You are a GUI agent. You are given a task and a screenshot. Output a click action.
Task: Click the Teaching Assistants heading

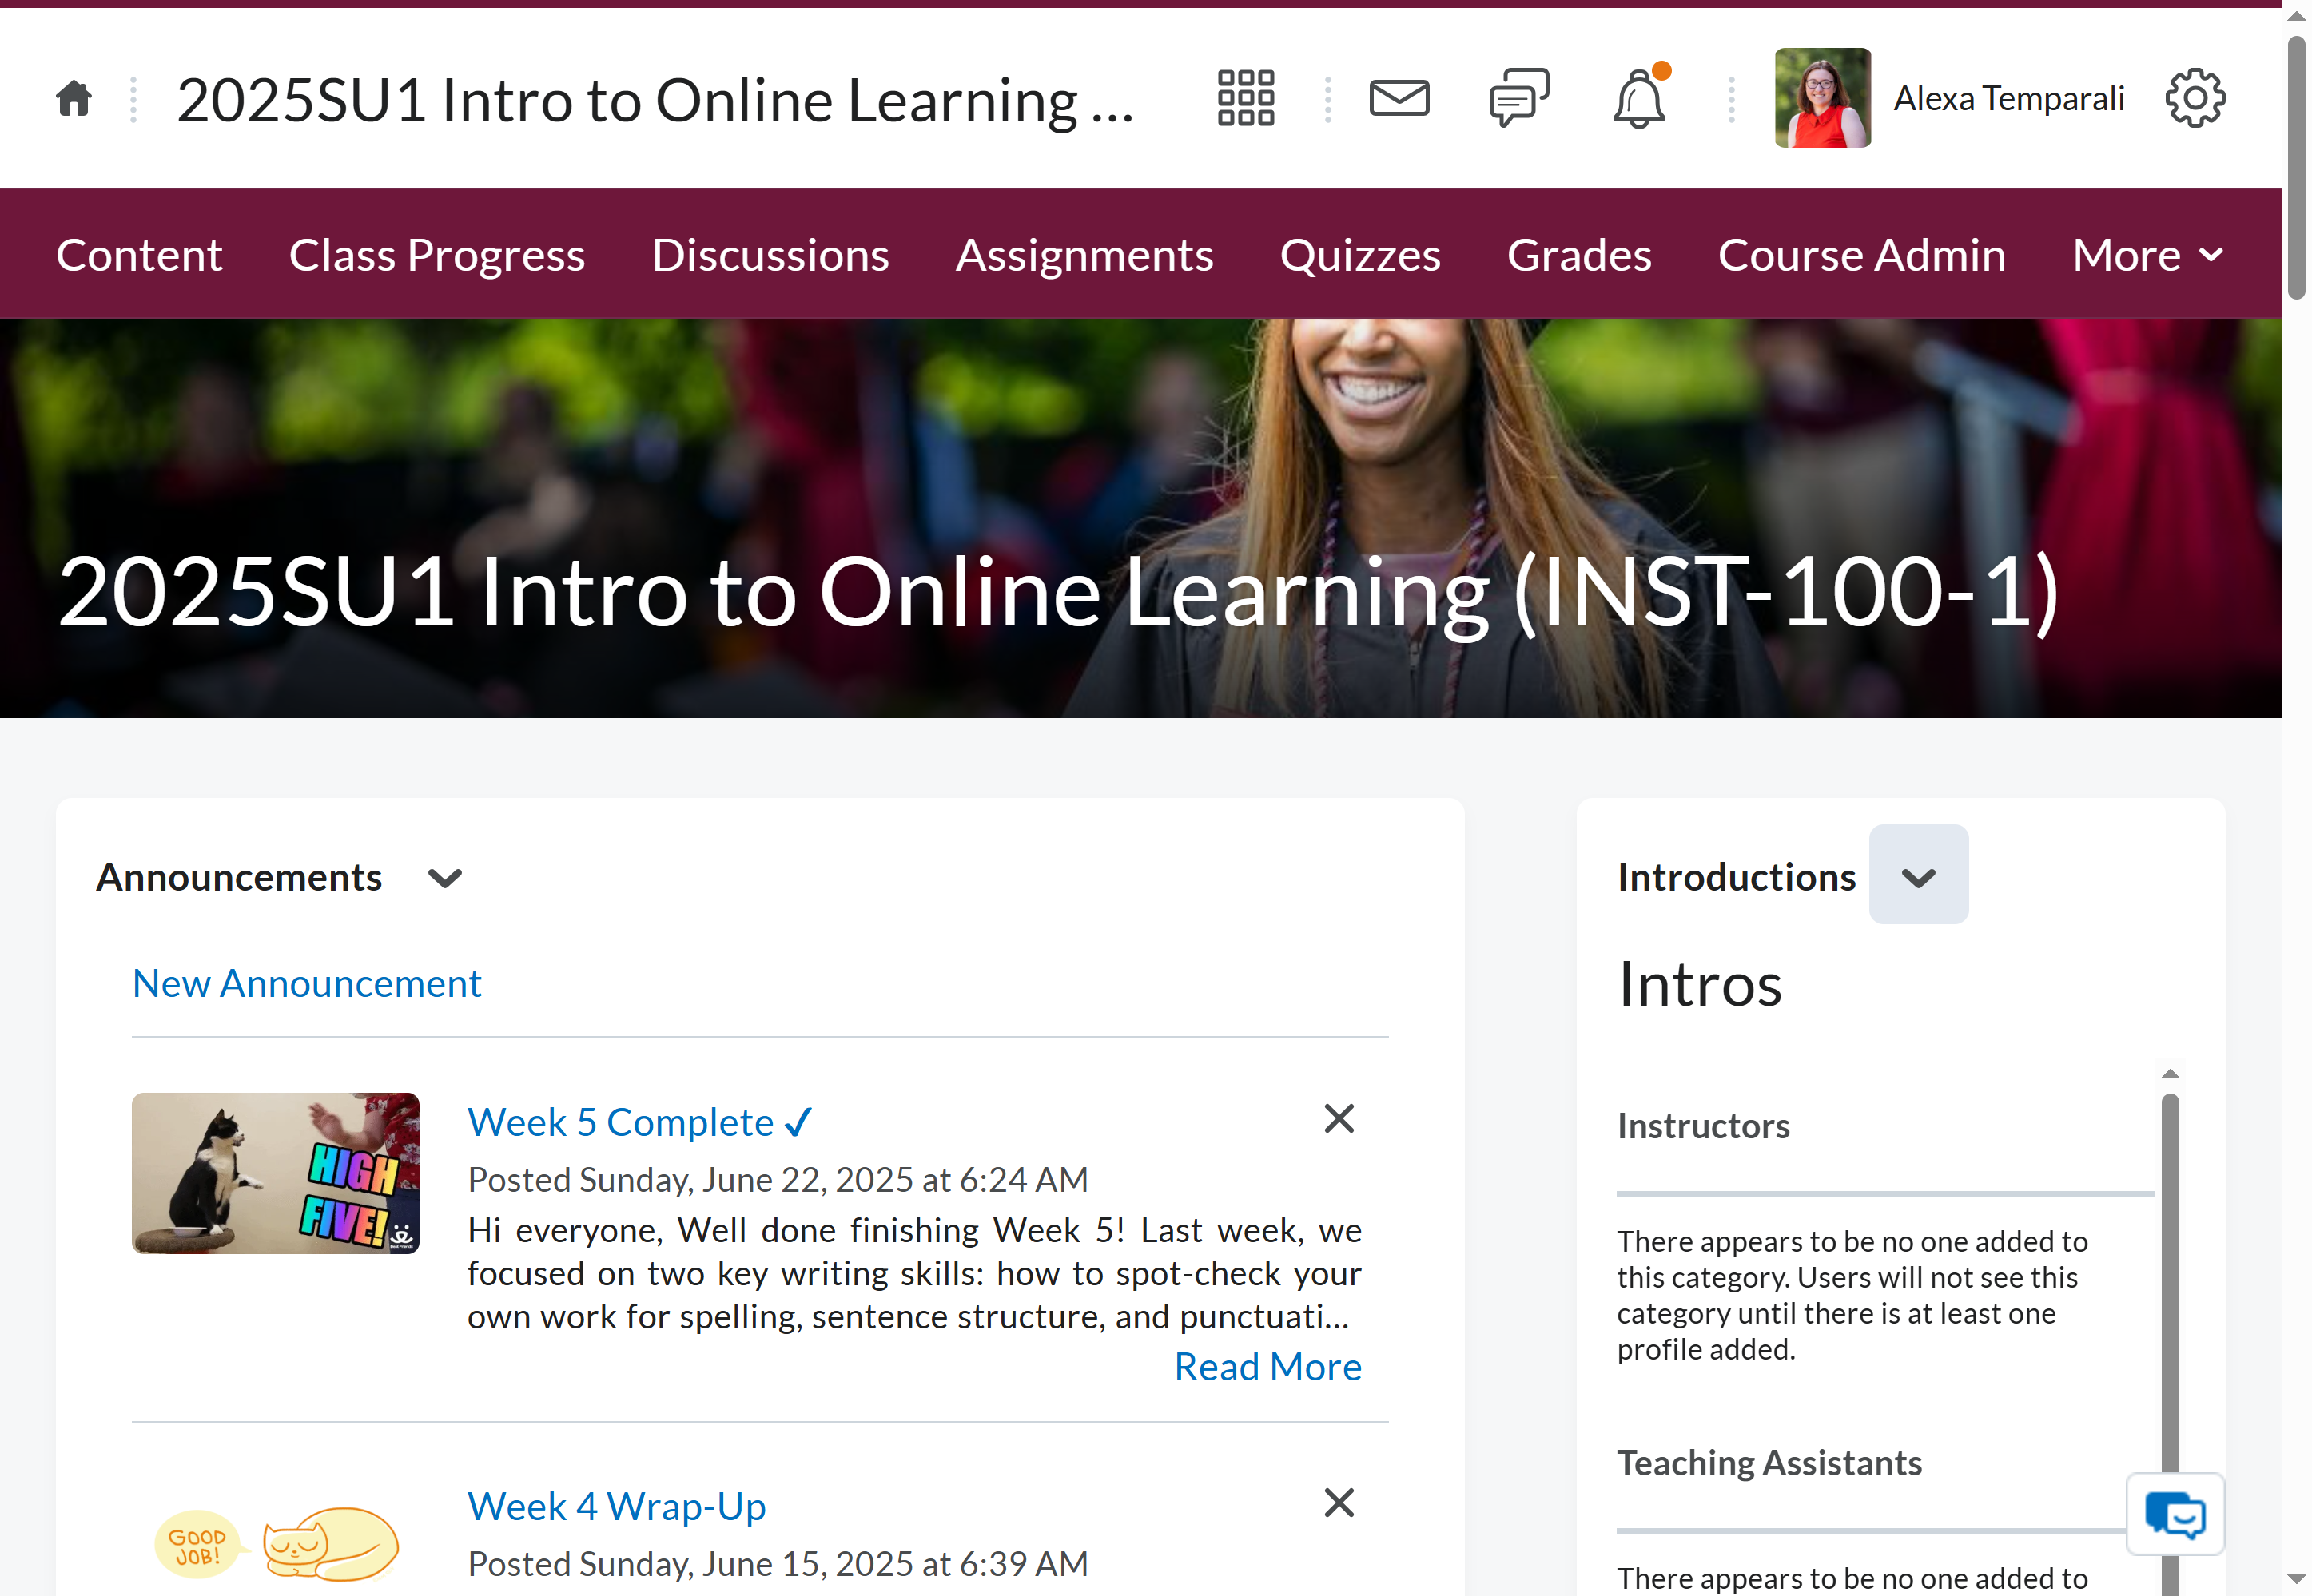click(x=1769, y=1463)
